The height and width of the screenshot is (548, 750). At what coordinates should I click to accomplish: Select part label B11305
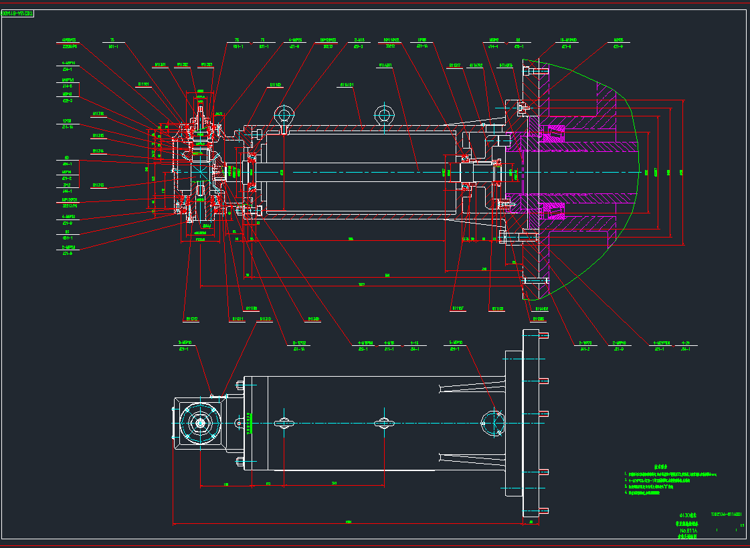click(x=539, y=319)
